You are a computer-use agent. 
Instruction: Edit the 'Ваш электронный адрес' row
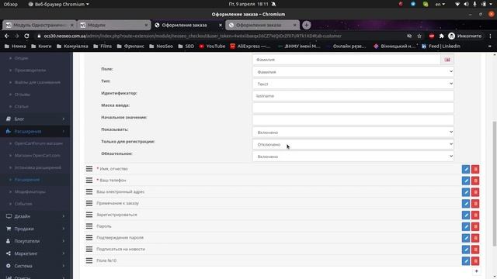(x=466, y=192)
